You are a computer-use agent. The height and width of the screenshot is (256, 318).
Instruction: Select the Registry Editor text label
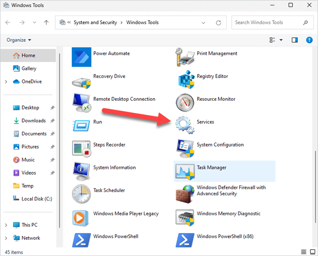212,76
